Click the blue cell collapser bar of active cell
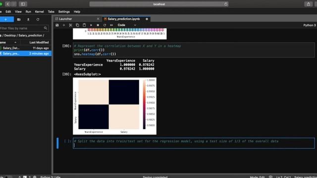317x178 pixels. (x=57, y=143)
